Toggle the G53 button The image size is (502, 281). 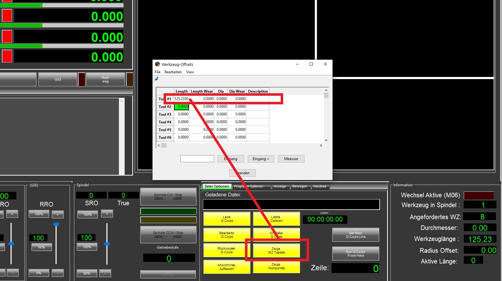(58, 79)
